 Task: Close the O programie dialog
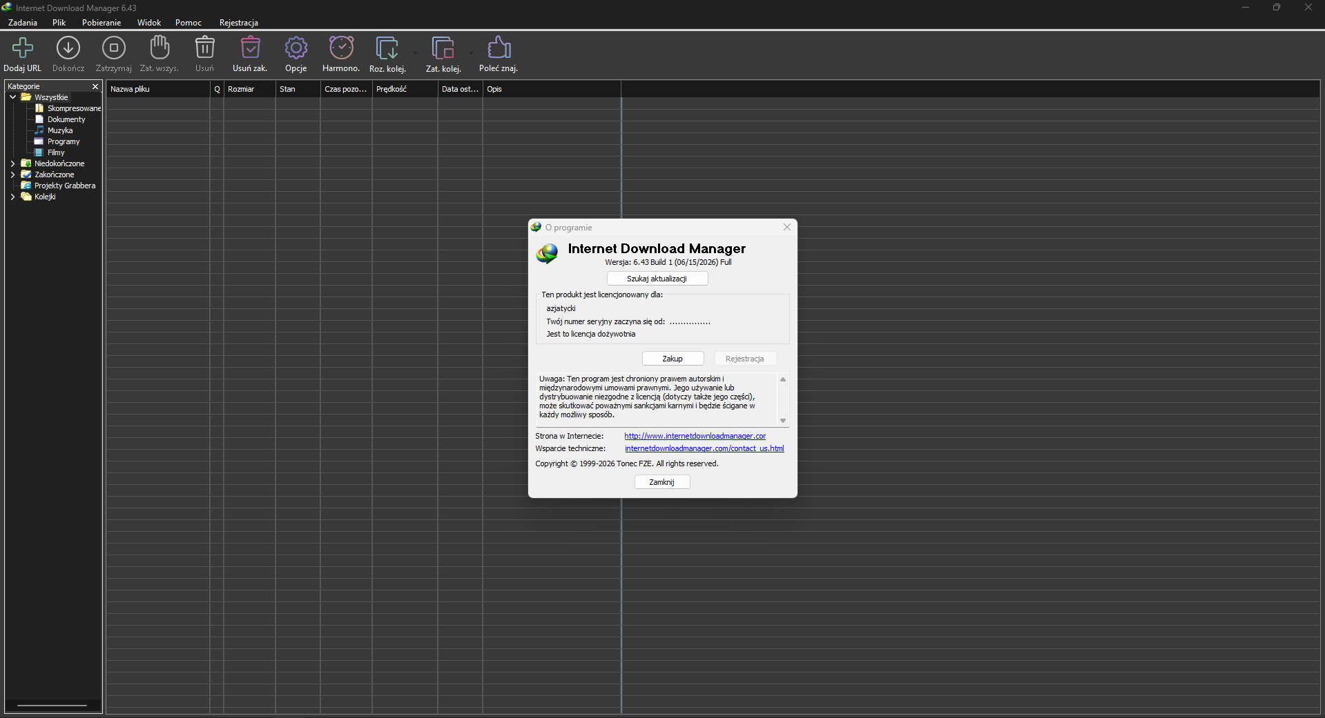pyautogui.click(x=787, y=227)
